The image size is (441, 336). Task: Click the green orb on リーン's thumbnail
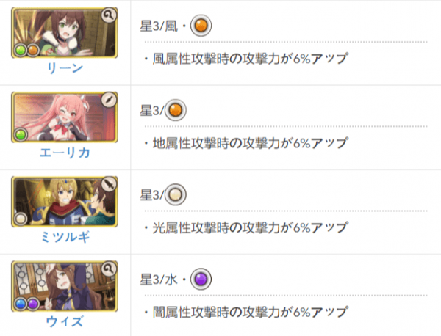pos(21,51)
